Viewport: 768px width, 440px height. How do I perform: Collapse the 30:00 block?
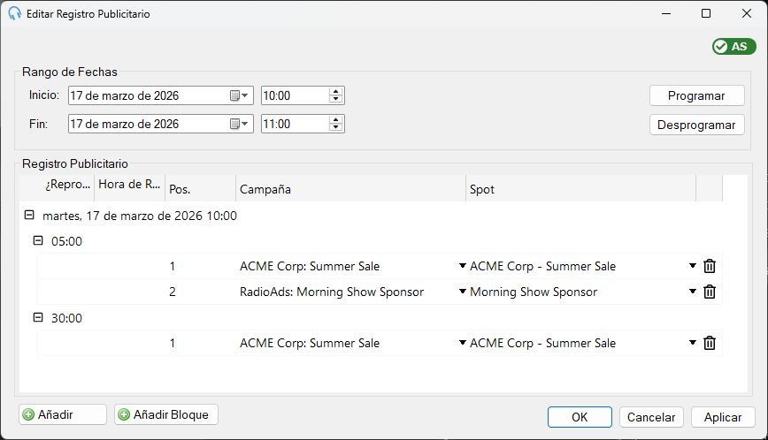[38, 317]
